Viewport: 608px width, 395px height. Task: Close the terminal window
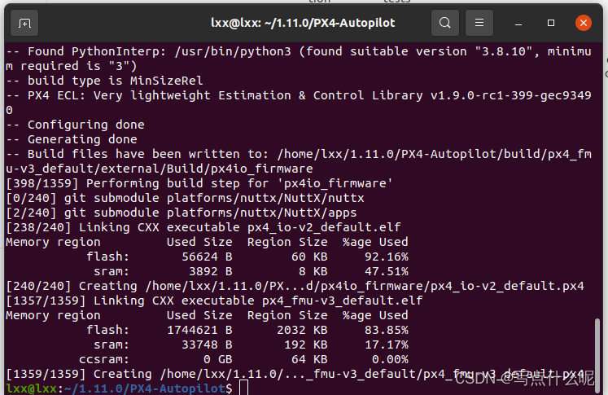click(584, 23)
